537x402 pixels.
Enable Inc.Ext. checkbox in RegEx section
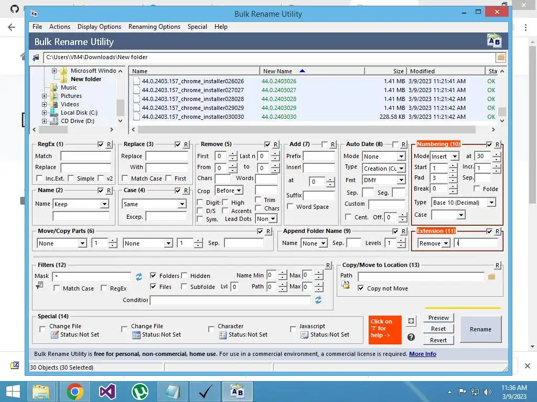39,178
